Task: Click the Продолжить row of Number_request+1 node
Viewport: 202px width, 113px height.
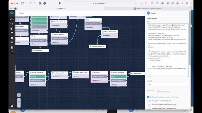Action: tap(60, 77)
